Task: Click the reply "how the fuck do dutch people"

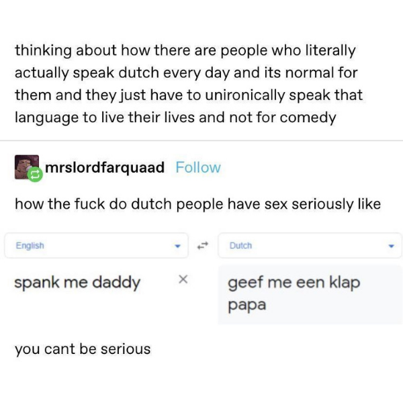Action: point(197,204)
